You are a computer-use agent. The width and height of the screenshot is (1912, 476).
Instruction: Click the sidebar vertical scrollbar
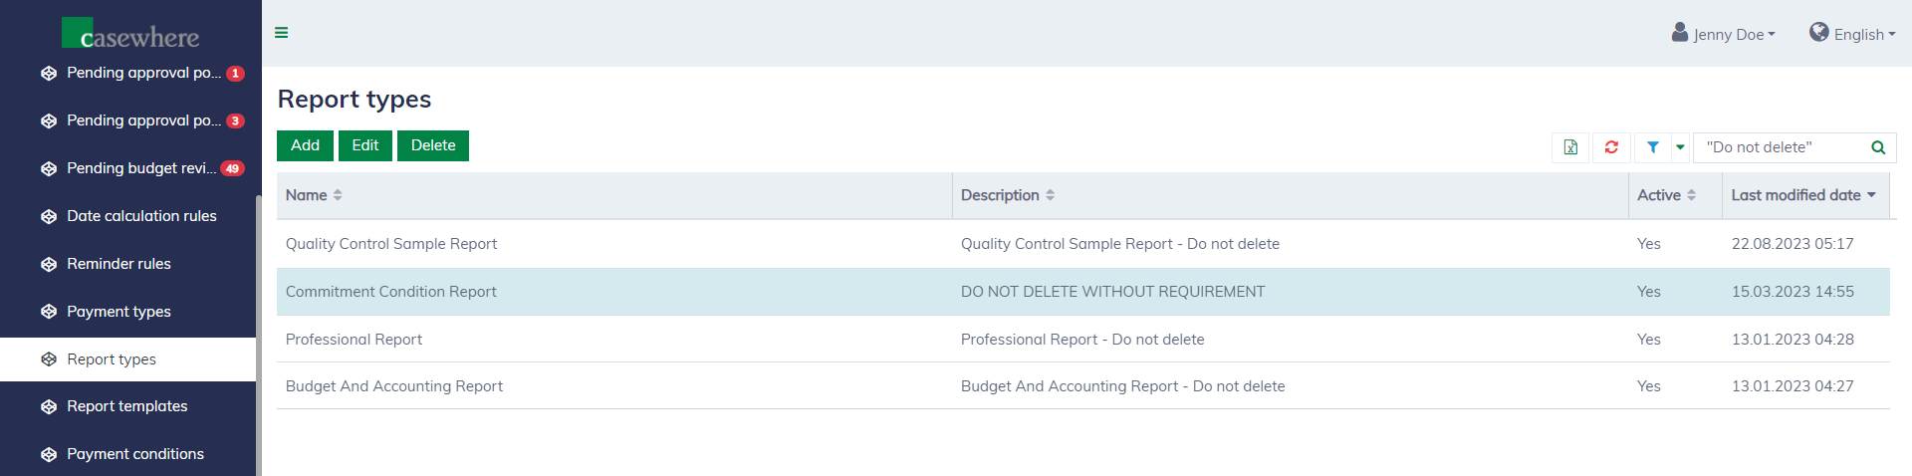click(x=259, y=329)
